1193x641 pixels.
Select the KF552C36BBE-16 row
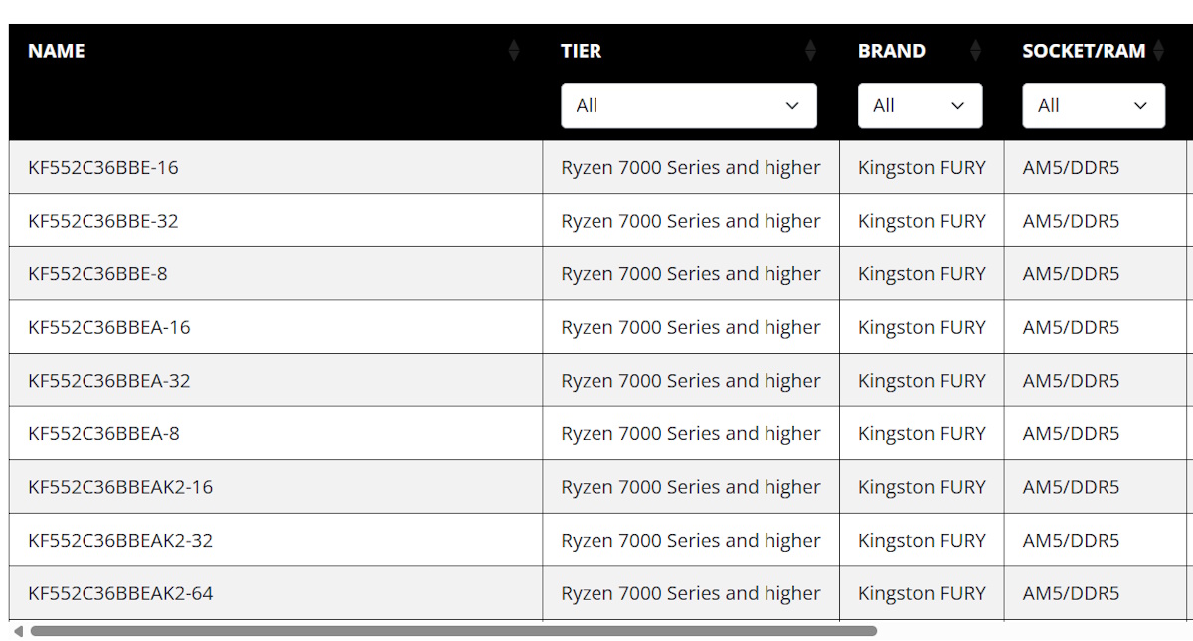click(x=103, y=167)
